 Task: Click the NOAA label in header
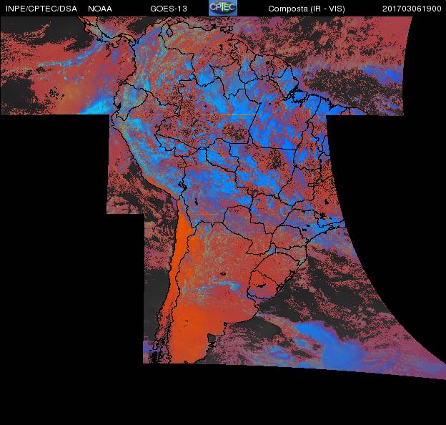click(x=100, y=9)
